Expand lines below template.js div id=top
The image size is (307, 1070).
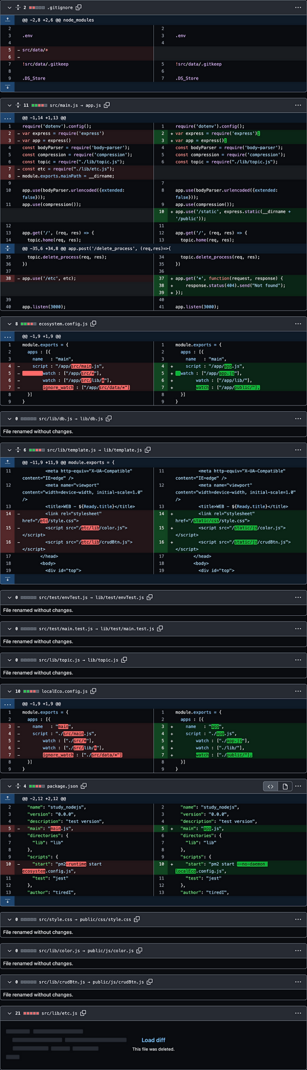pyautogui.click(x=8, y=578)
